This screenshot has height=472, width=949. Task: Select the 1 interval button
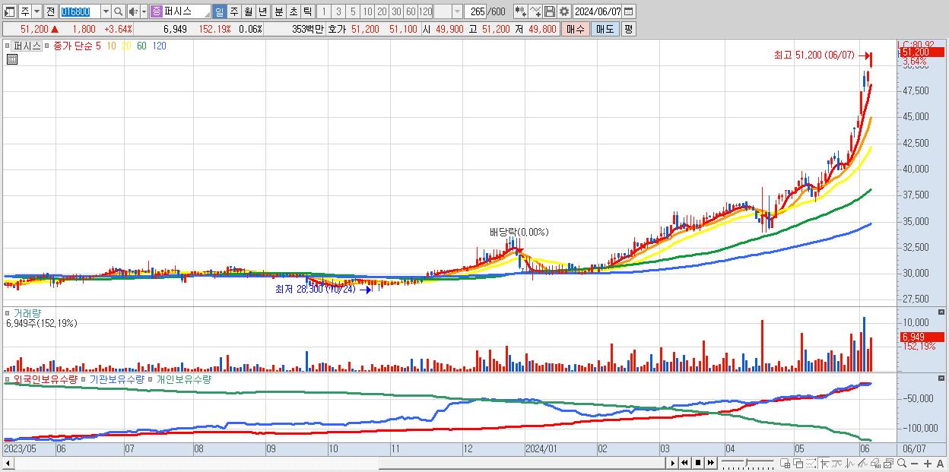[323, 11]
